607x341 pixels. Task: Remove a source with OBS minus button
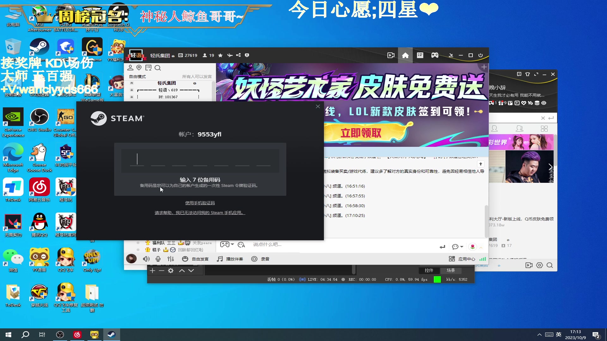[162, 271]
